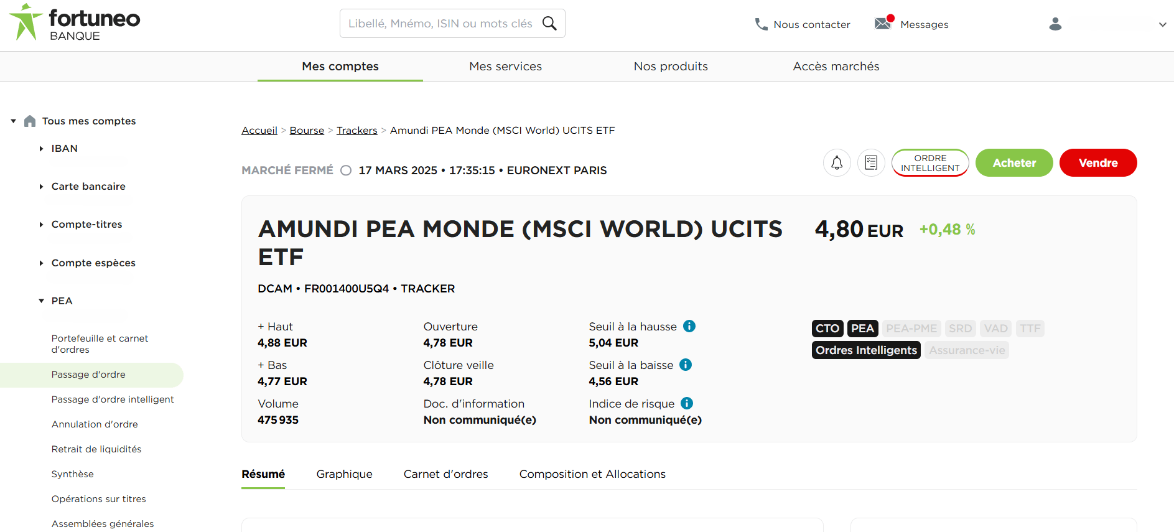The height and width of the screenshot is (532, 1174).
Task: Click the PEA eligibility badge
Action: 862,329
